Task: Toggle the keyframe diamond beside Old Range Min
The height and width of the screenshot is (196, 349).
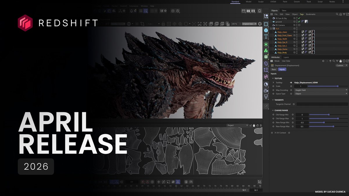Action: [x=273, y=115]
